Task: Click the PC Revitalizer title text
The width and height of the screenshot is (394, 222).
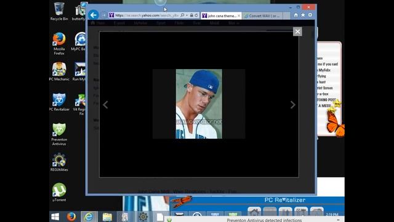Action: (285, 200)
